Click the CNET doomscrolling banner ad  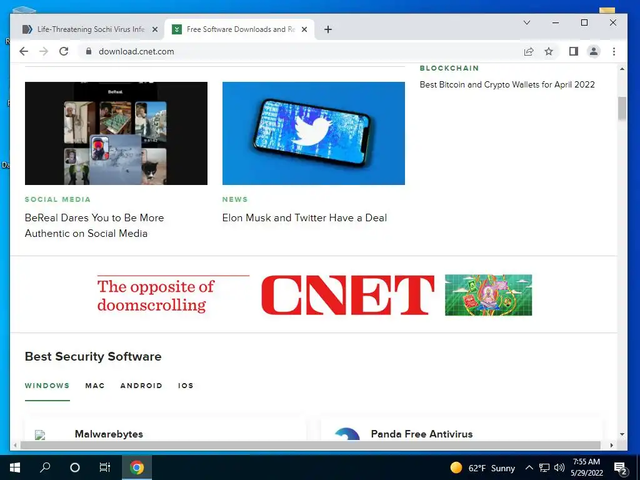click(314, 295)
